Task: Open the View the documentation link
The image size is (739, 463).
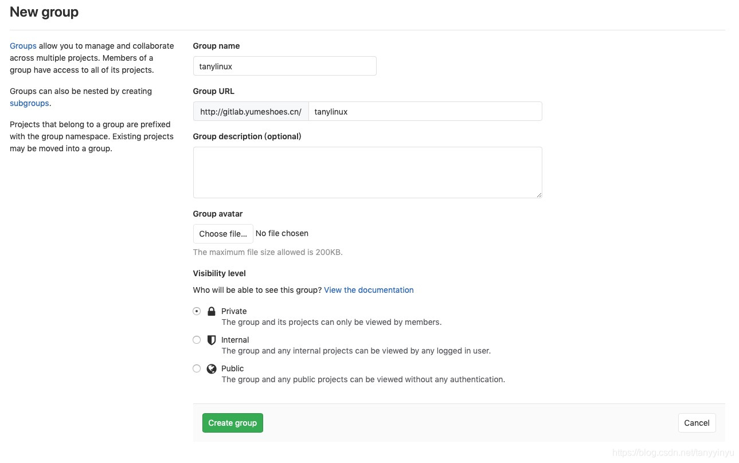Action: [369, 290]
